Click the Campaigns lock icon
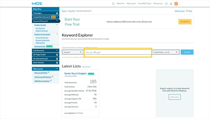The height and width of the screenshot is (119, 210). click(57, 13)
